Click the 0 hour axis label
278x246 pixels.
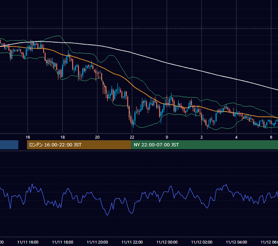pos(167,137)
